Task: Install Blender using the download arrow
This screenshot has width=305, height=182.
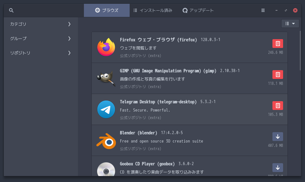Action: coord(277,137)
